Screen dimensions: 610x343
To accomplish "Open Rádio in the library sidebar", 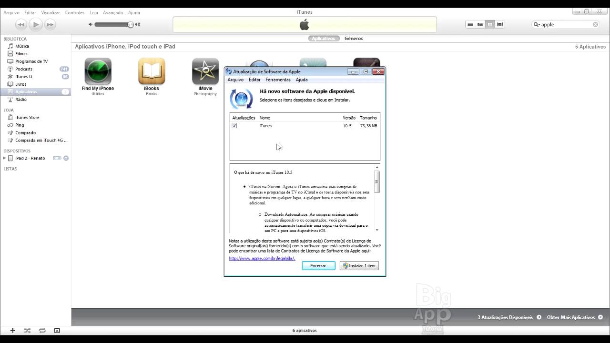I will tap(20, 100).
